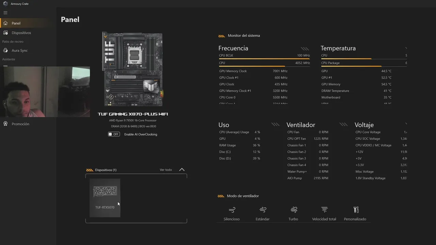436x245 pixels.
Task: Toggle Enable AI OverClocking switch
Action: 114,134
